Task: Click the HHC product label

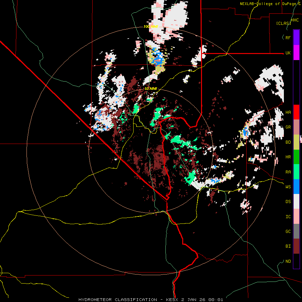Action: coord(295,20)
